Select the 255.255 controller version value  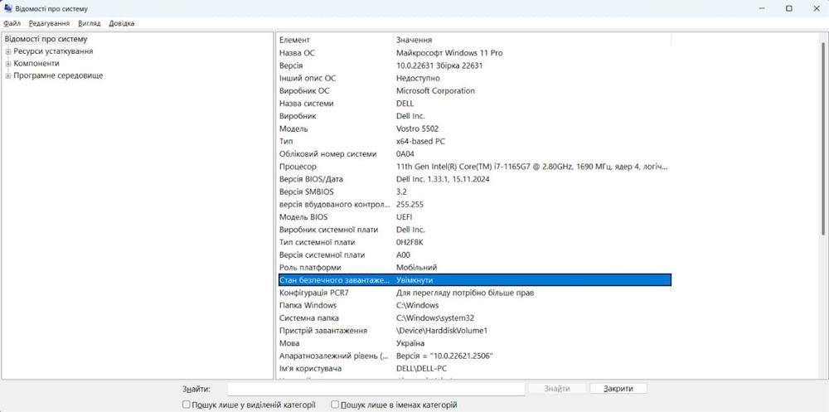pyautogui.click(x=410, y=204)
